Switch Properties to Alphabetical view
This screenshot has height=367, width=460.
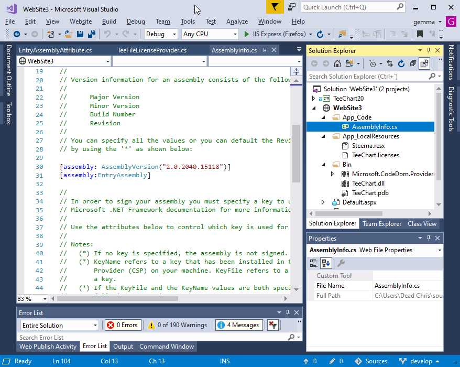click(x=326, y=263)
